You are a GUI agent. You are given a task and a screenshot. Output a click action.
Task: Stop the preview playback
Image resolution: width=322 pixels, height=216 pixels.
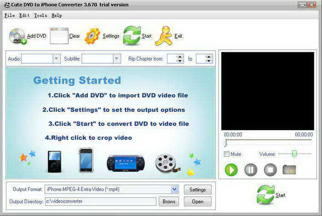270,170
